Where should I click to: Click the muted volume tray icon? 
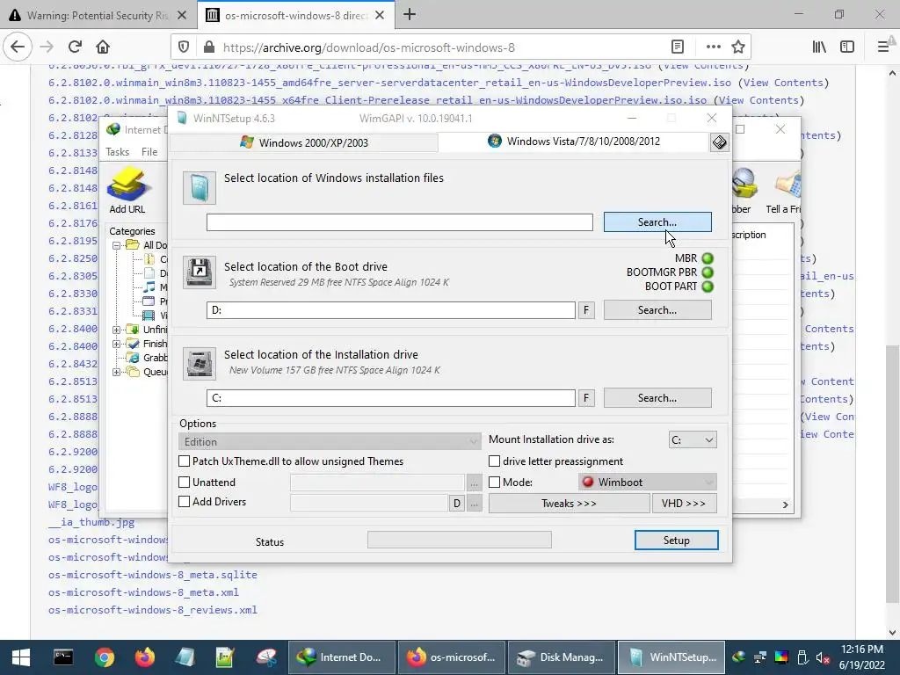(x=823, y=657)
